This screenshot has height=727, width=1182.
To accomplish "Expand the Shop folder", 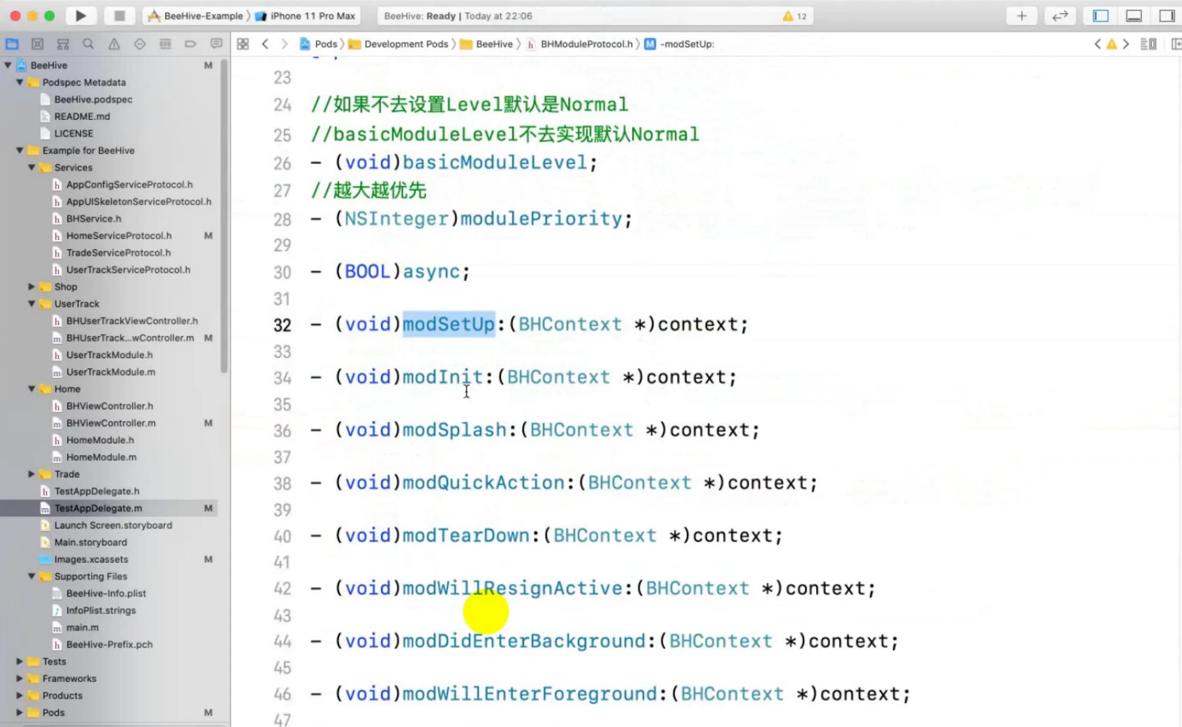I will click(x=31, y=287).
